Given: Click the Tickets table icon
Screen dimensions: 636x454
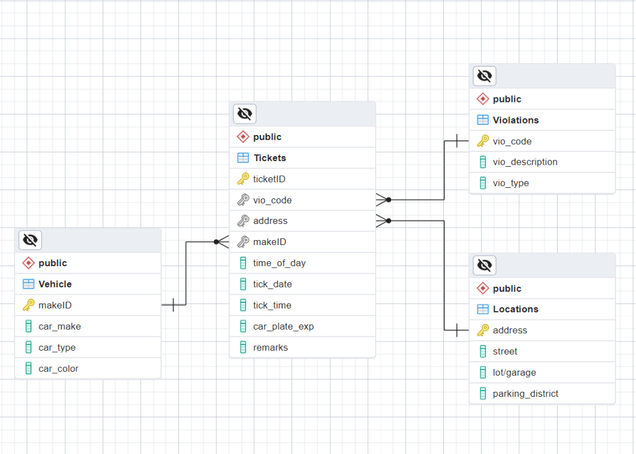Looking at the screenshot, I should [x=243, y=158].
